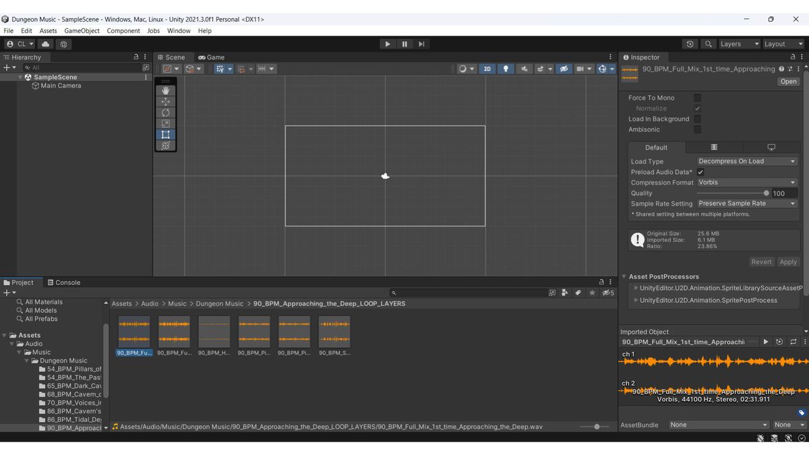Open the Compression Format dropdown
The height and width of the screenshot is (455, 809).
(x=746, y=183)
